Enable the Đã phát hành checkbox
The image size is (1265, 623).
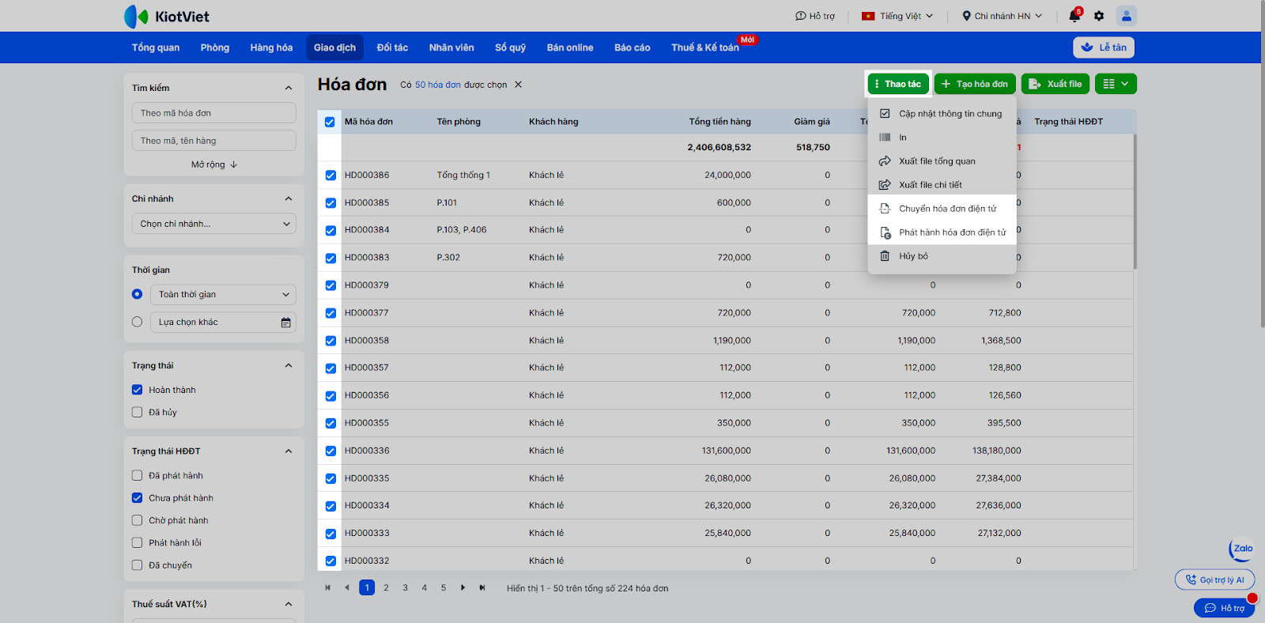coord(138,476)
